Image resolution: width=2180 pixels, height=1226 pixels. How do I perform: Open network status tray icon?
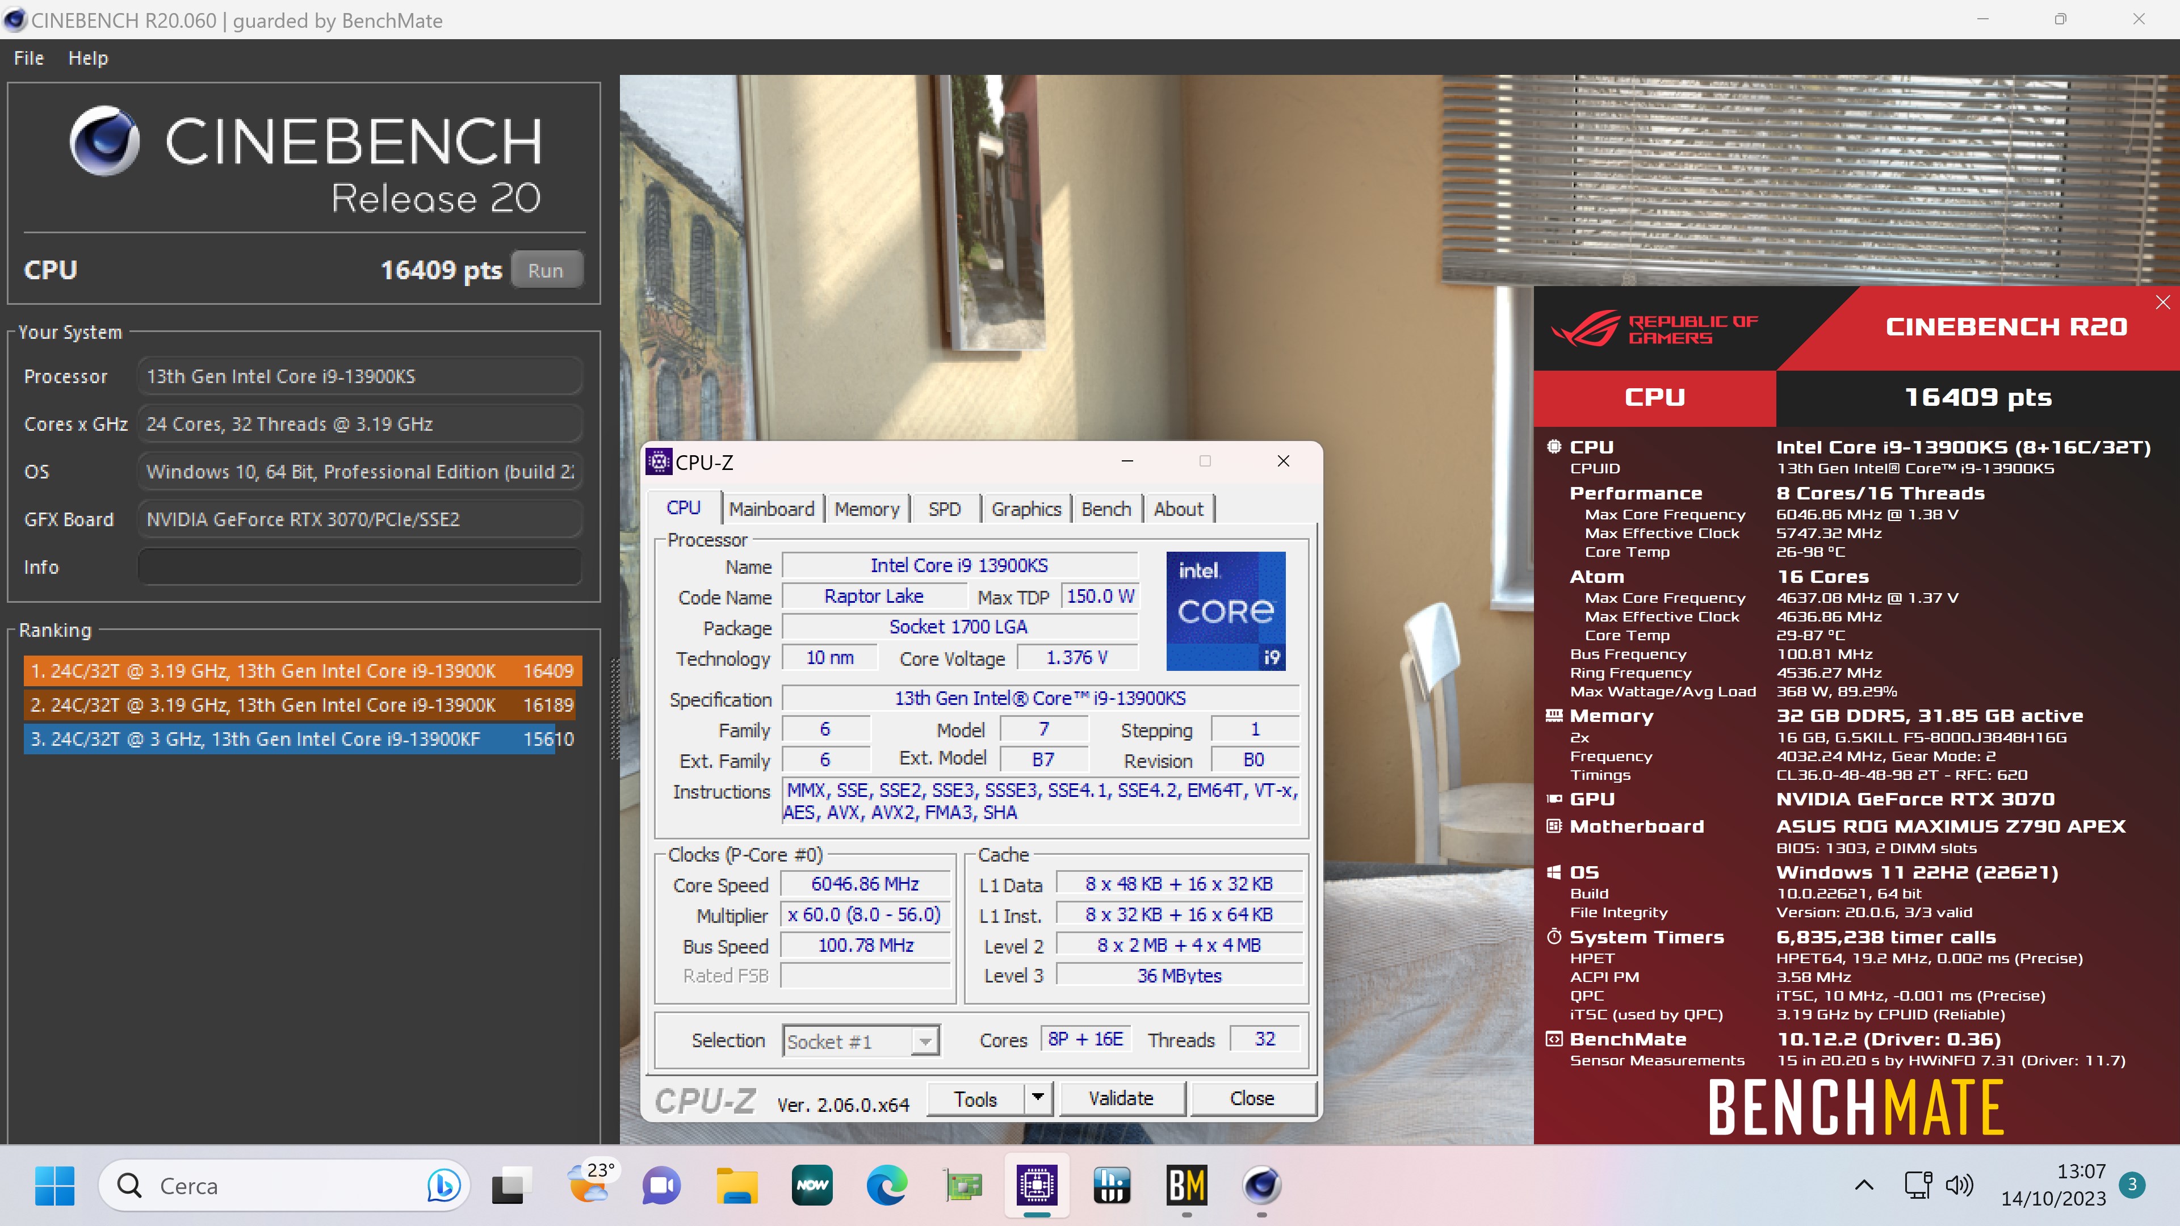[1918, 1185]
